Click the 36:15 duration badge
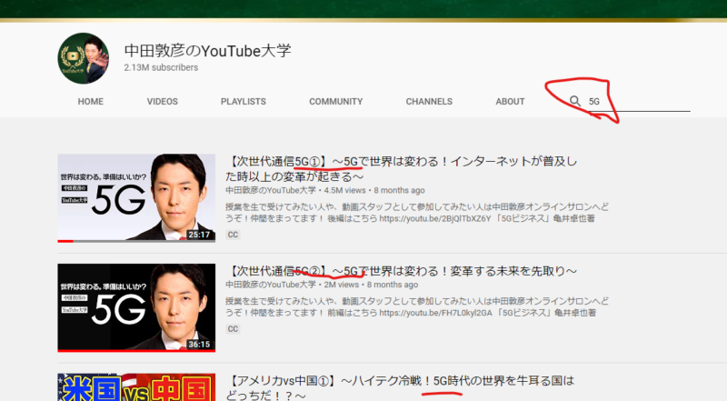This screenshot has height=401, width=727. tap(199, 345)
